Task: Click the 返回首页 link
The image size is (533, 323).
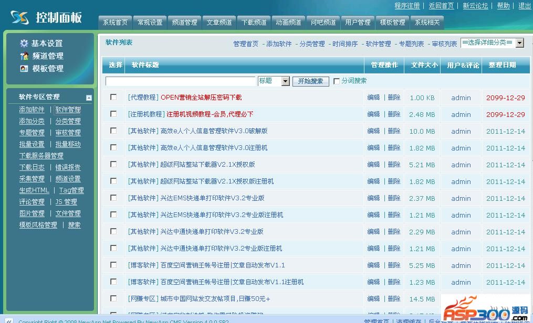Action: (441, 5)
